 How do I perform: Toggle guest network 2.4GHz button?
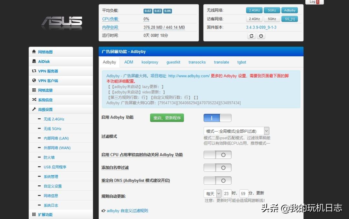pos(254,19)
